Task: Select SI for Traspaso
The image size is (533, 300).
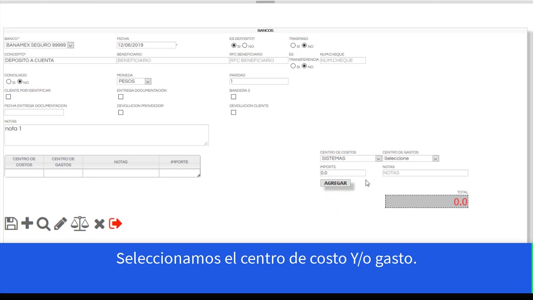Action: pyautogui.click(x=293, y=45)
